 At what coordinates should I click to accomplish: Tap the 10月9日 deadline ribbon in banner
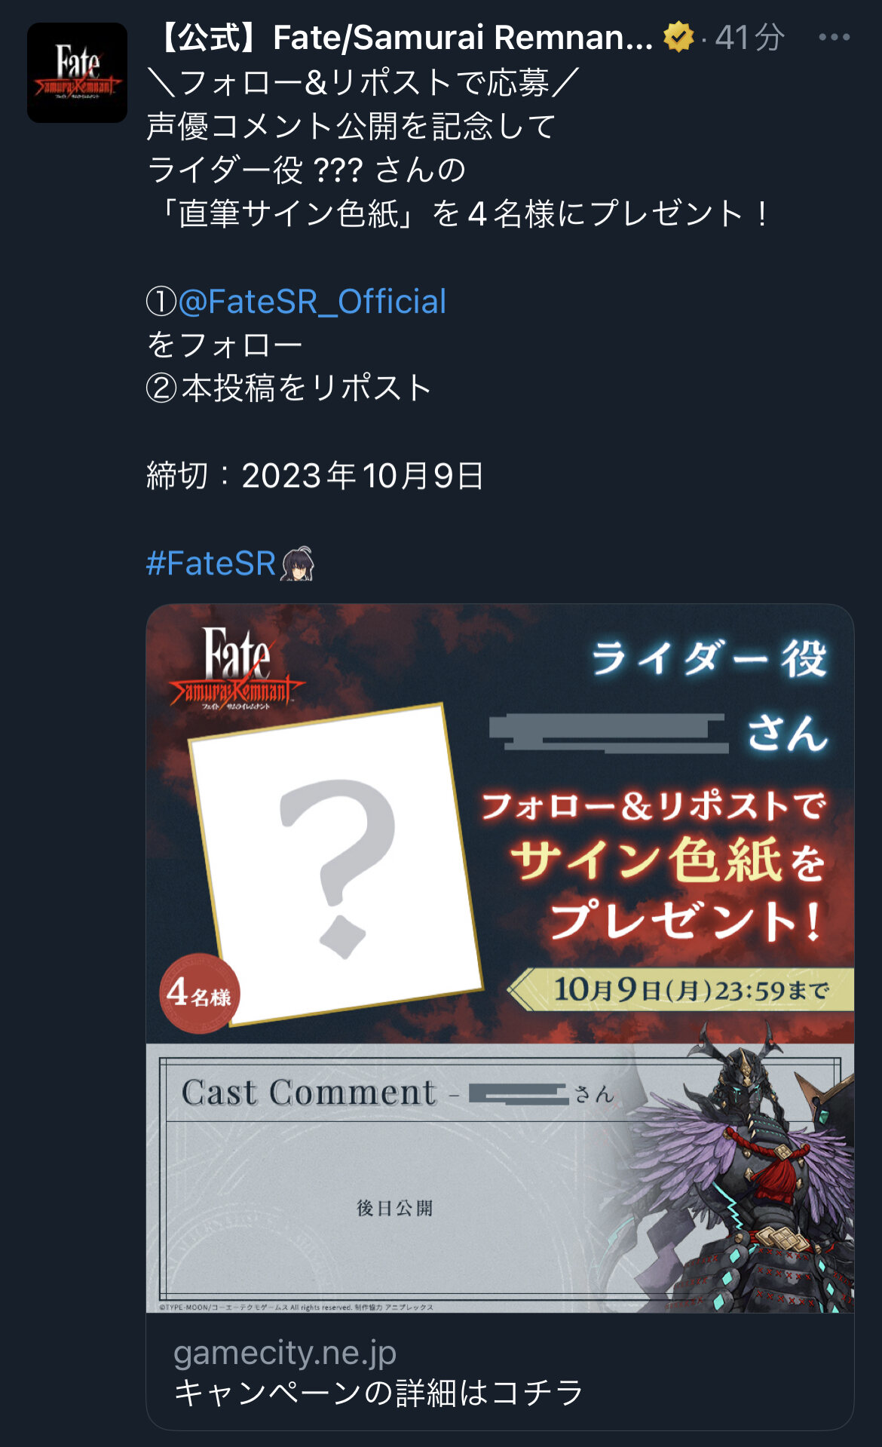[x=681, y=989]
